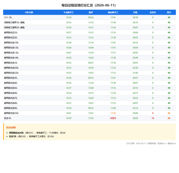Viewport: 179px width, 173px height.
Task: Select the 春熙路优选20队 name cell
Action: 11,68
